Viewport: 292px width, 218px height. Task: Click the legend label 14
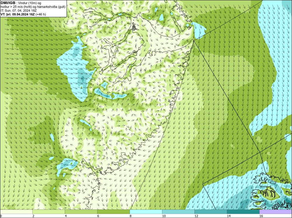click(229, 216)
